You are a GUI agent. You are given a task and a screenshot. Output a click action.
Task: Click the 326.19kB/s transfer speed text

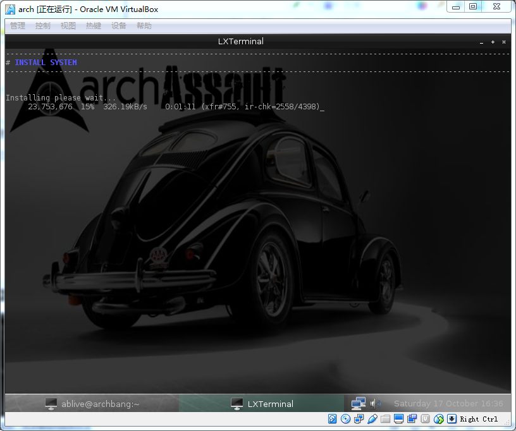pyautogui.click(x=125, y=107)
